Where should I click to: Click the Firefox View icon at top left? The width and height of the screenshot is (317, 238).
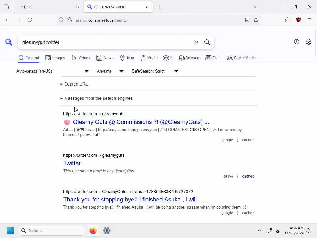coord(6,7)
